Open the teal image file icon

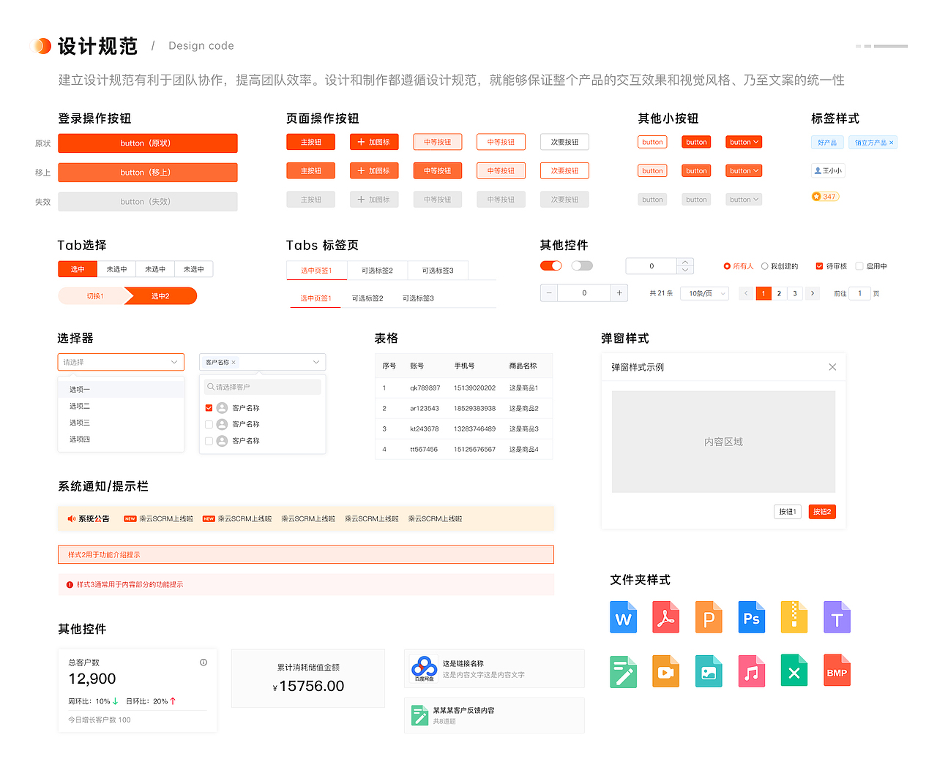click(x=709, y=671)
